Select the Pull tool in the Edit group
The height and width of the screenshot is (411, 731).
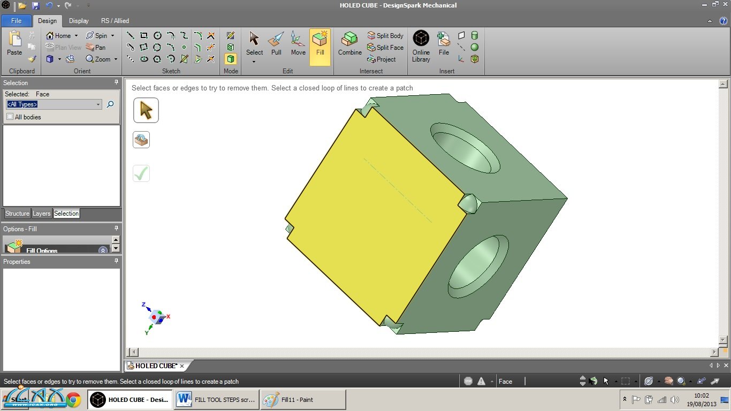276,44
